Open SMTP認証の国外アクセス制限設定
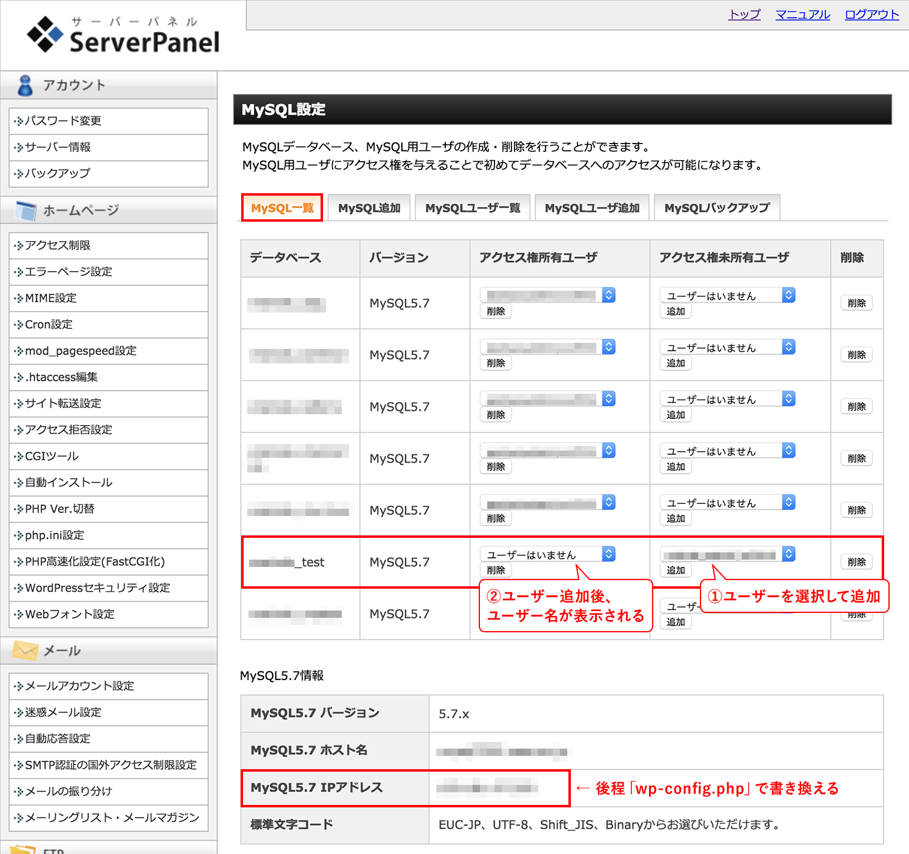909x854 pixels. point(109,765)
